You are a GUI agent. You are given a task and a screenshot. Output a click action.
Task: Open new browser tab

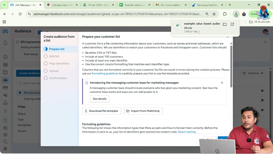(x=230, y=5)
